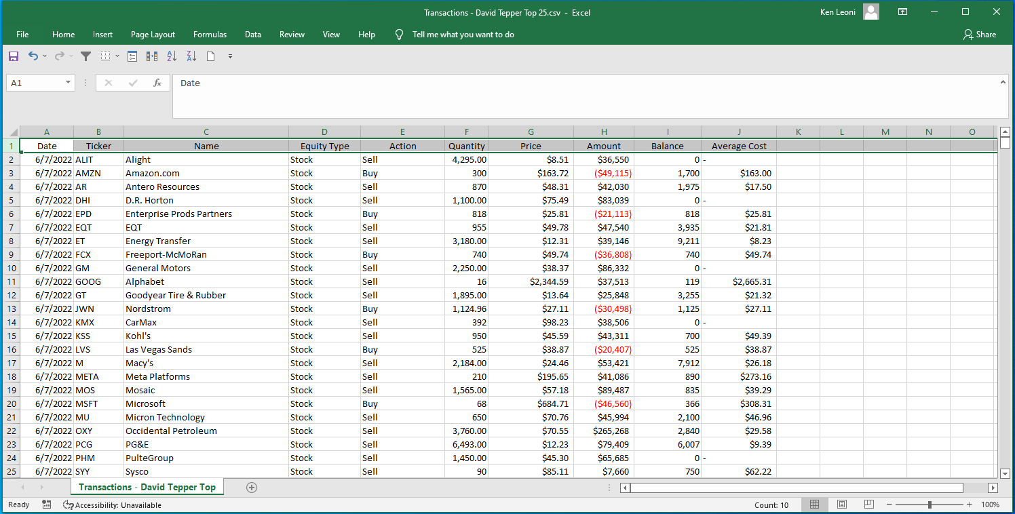Click the horizontal scrollbar right arrow
The height and width of the screenshot is (514, 1015).
click(x=993, y=488)
